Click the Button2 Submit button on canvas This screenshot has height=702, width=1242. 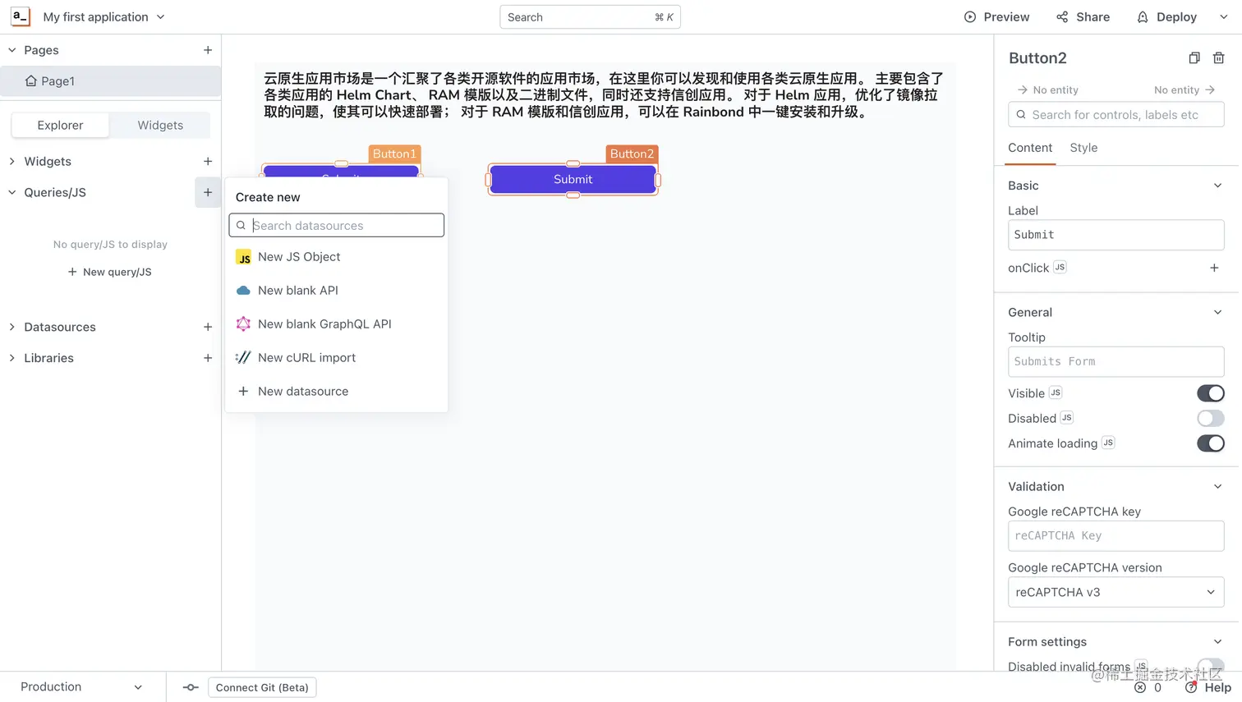[x=573, y=179]
